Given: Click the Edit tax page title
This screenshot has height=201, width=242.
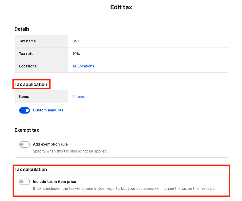Looking at the screenshot, I should pyautogui.click(x=121, y=7).
